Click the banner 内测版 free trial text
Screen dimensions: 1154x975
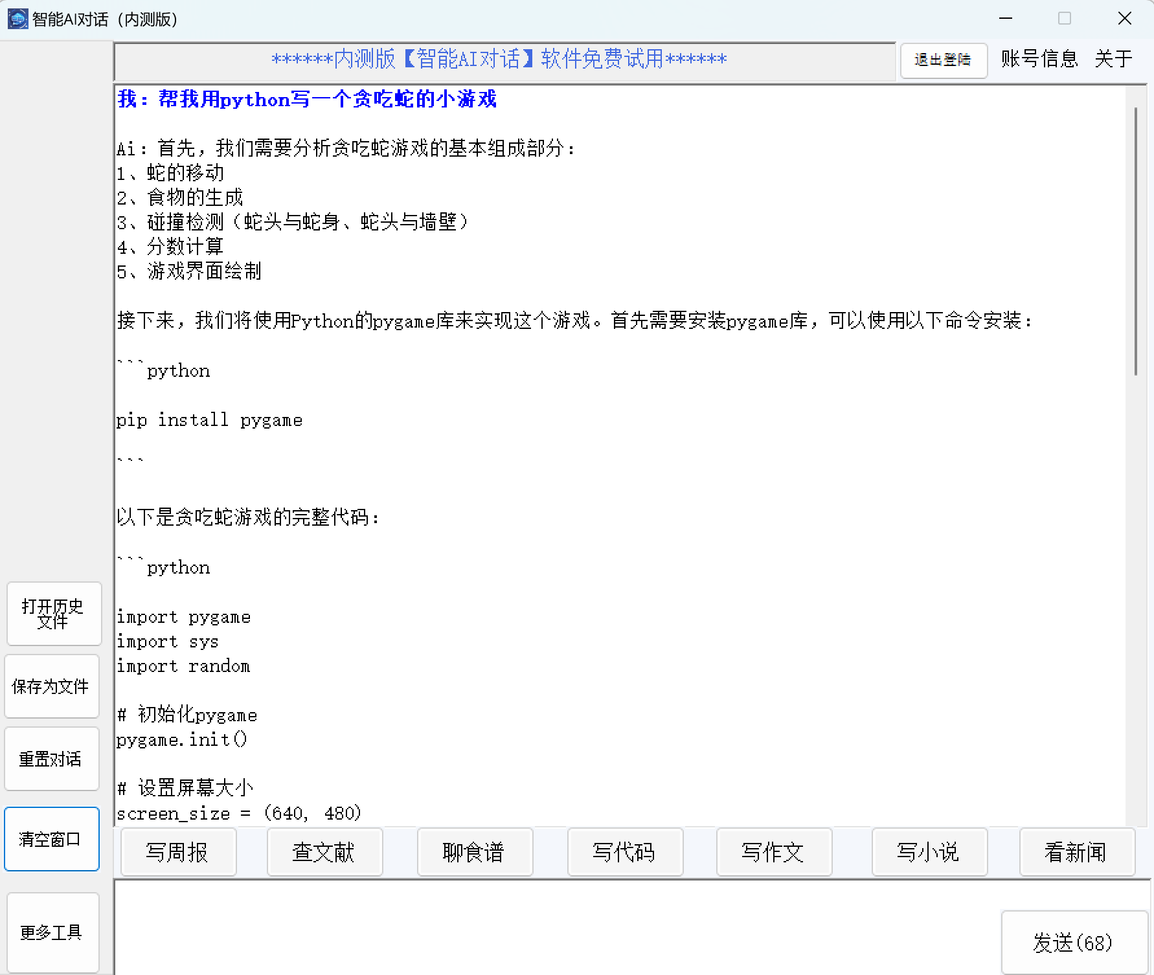coord(499,60)
